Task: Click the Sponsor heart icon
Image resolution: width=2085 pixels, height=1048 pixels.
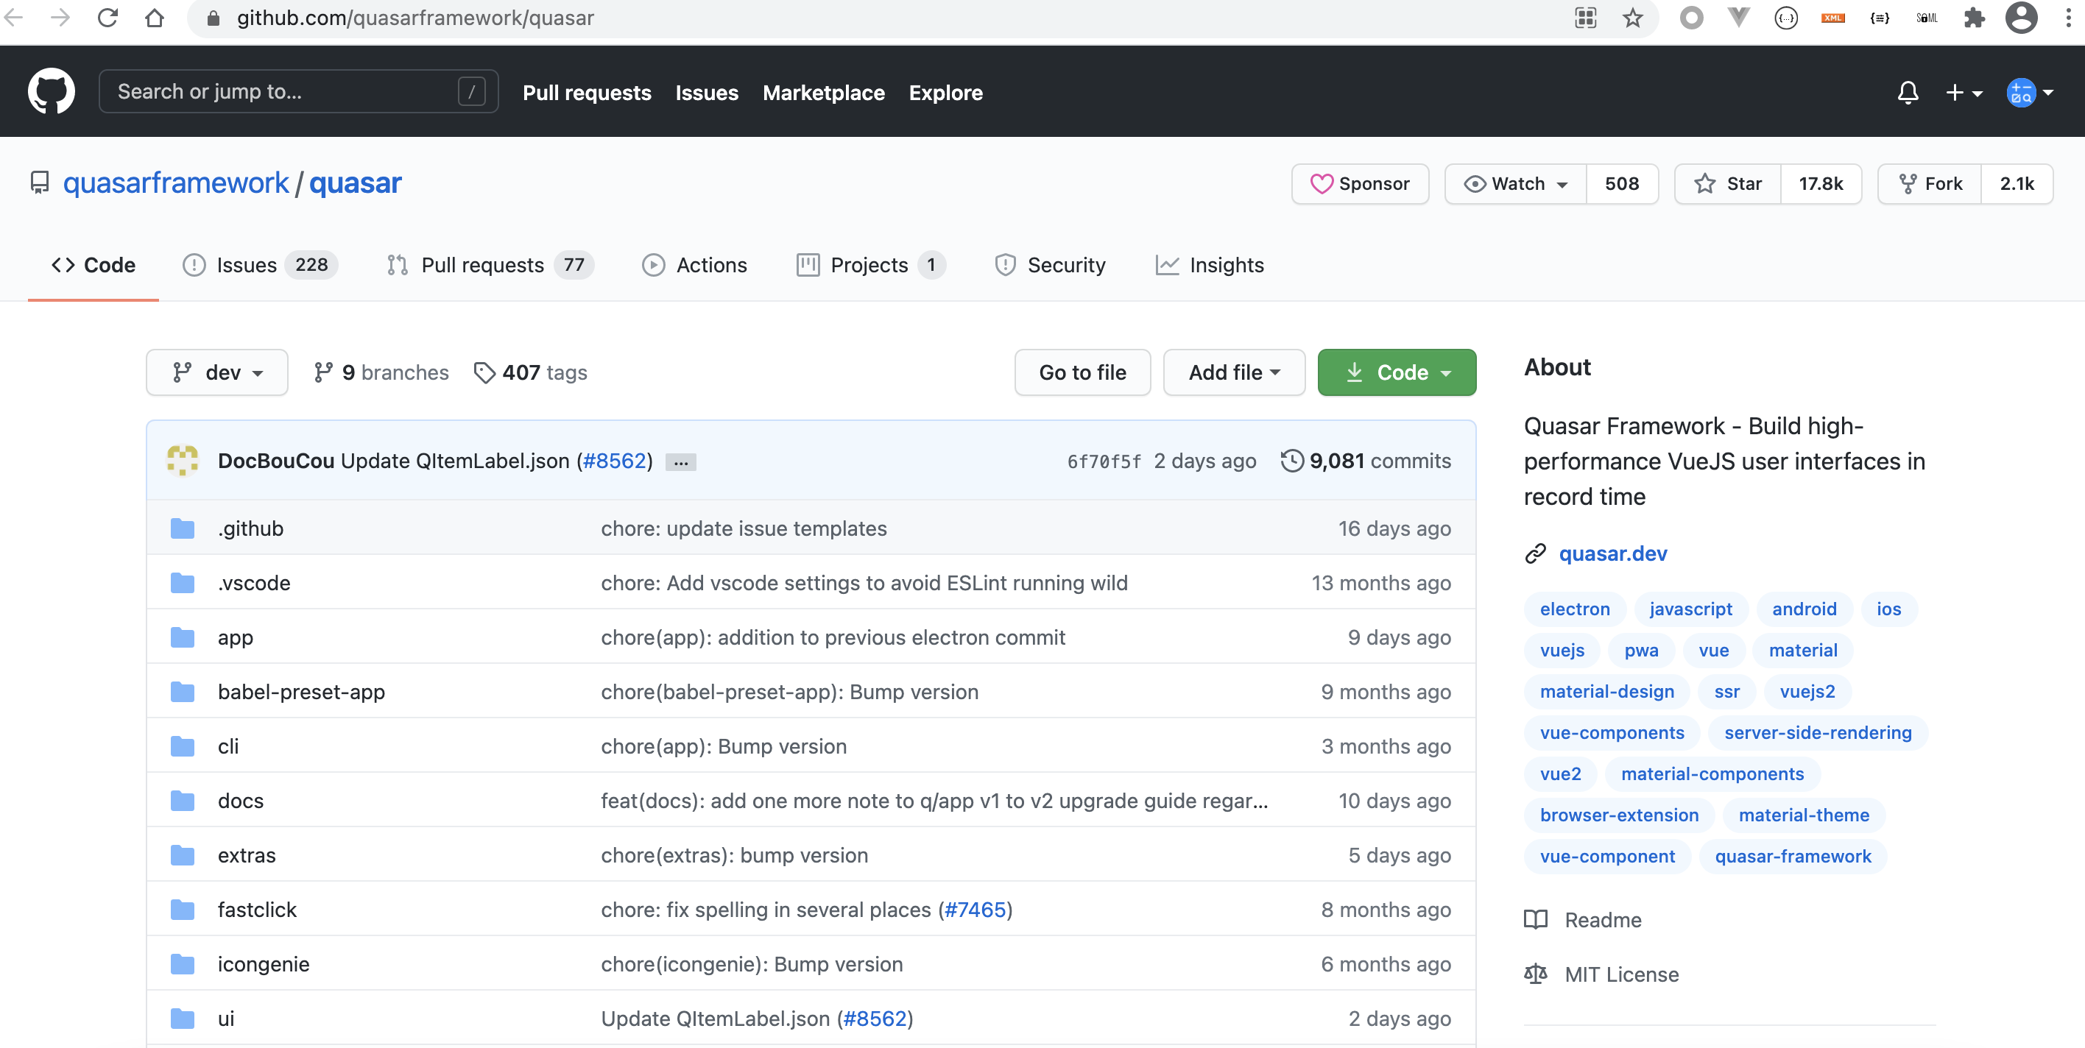Action: pyautogui.click(x=1322, y=184)
